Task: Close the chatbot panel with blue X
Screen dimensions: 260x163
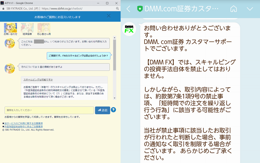Action: point(109,16)
